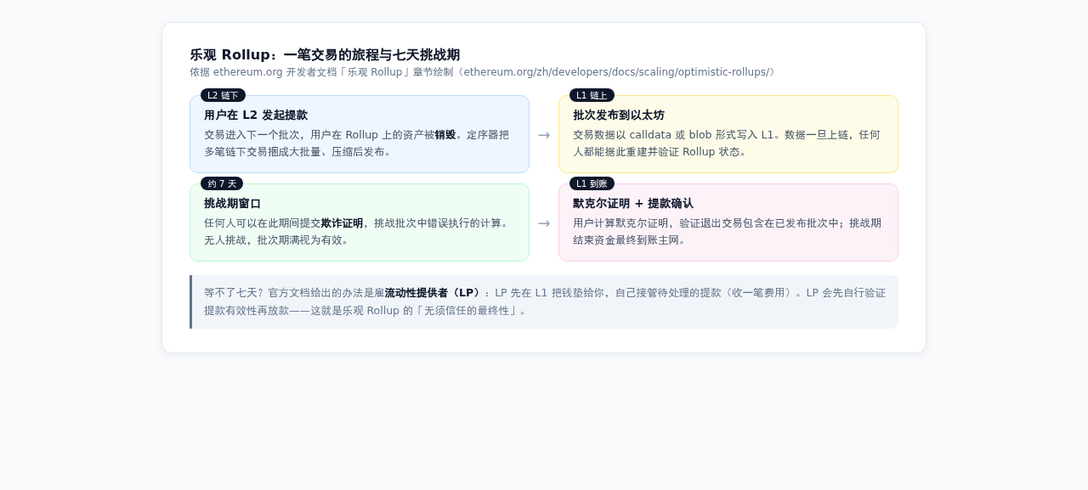Click description mentioning calldata 或 blob

click(x=728, y=143)
